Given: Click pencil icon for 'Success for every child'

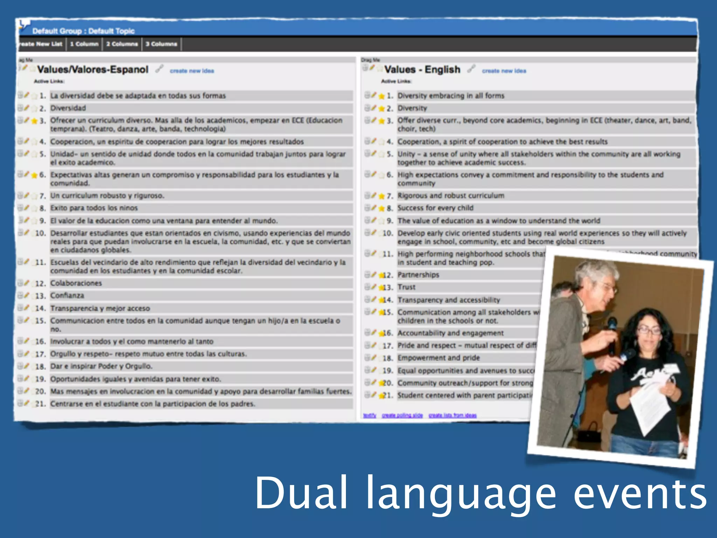Looking at the screenshot, I should point(374,208).
